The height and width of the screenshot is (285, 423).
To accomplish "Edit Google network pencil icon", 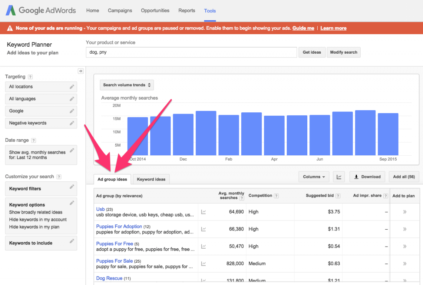I will pyautogui.click(x=72, y=111).
